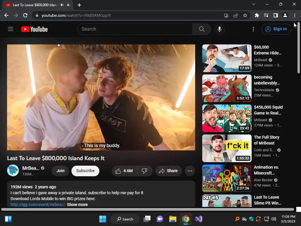This screenshot has width=301, height=226.
Task: Open Task View on taskbar
Action: pos(147,219)
